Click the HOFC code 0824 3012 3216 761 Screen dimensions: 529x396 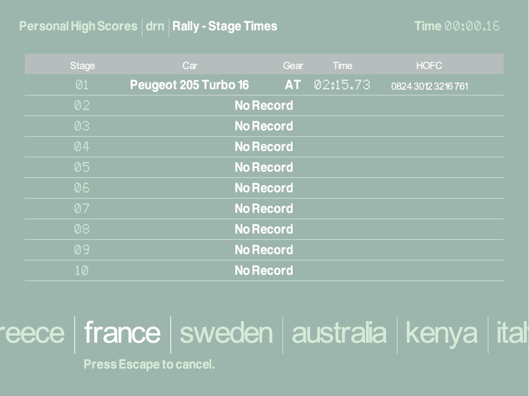point(429,86)
